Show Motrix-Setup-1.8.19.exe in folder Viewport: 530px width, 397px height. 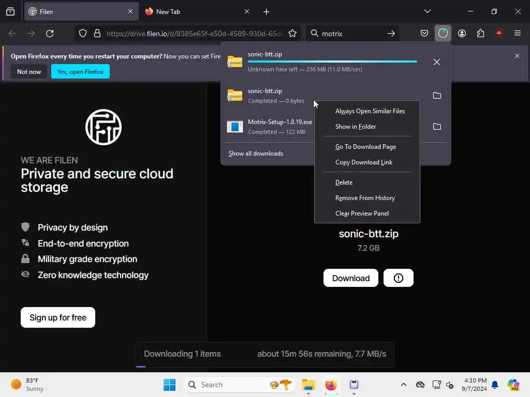click(x=437, y=127)
